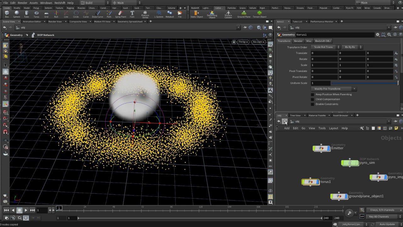
Task: Expand the Modify Pre-Transform dropdown
Action: pos(333,89)
